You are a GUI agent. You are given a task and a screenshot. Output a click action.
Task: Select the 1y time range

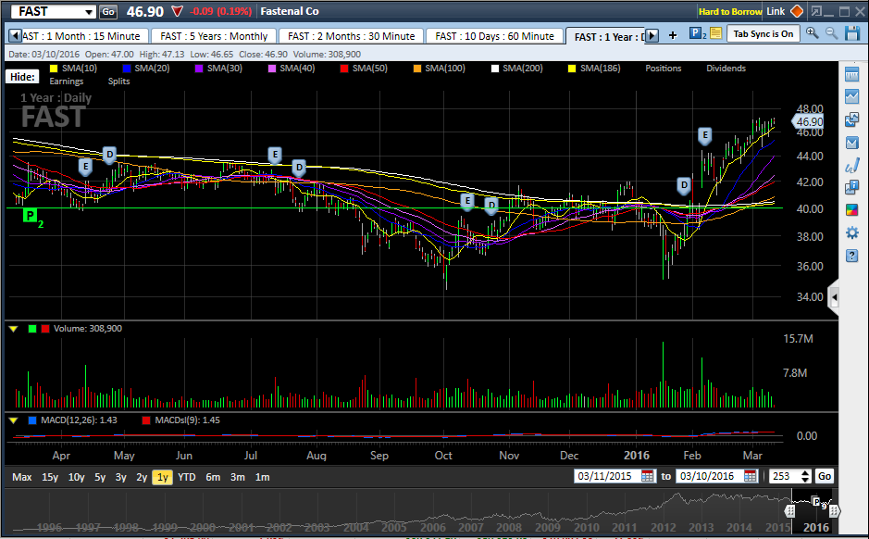coord(162,477)
